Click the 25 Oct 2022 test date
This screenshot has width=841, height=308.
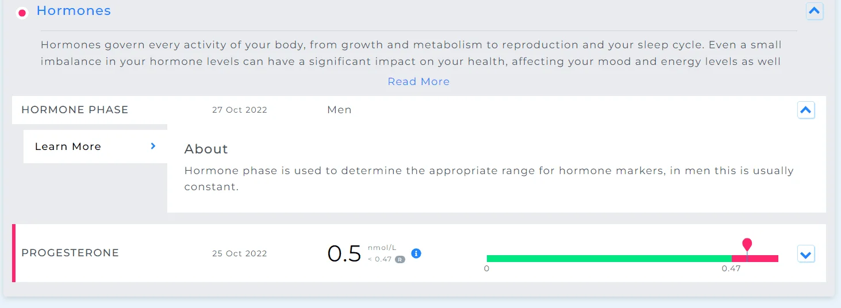(x=240, y=253)
